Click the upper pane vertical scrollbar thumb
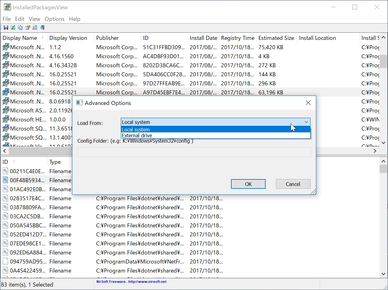Image resolution: width=388 pixels, height=290 pixels. (384, 61)
